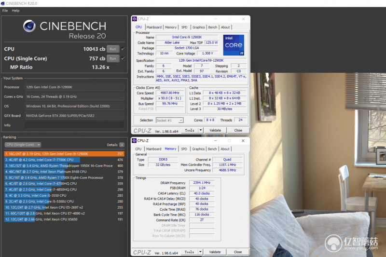This screenshot has height=257, width=386.
Task: Switch to SPD tab in lower CPU-Z
Action: (x=184, y=149)
